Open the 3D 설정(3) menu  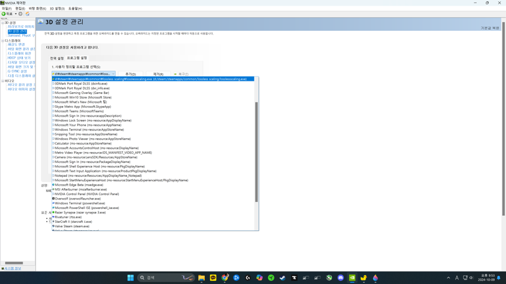[x=57, y=9]
